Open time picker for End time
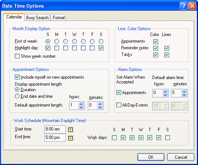198x165 pixels. click(71, 138)
